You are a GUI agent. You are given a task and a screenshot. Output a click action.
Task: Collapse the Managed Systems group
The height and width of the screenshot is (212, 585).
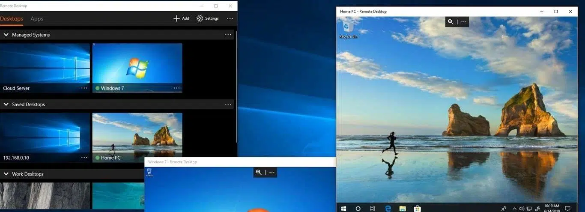coord(6,35)
